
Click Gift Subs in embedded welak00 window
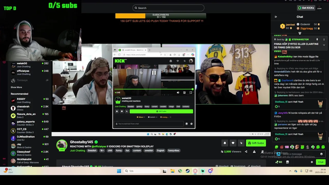(161, 111)
